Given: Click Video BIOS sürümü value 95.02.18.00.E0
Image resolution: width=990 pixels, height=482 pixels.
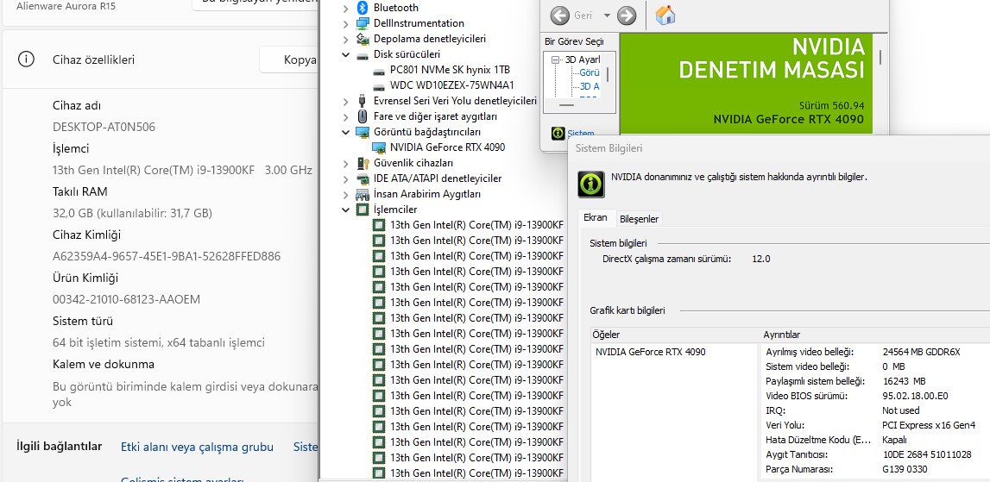Looking at the screenshot, I should 915,396.
